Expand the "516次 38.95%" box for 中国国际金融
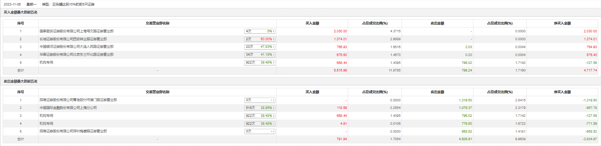This screenshot has width=601, height=146. pos(259,108)
